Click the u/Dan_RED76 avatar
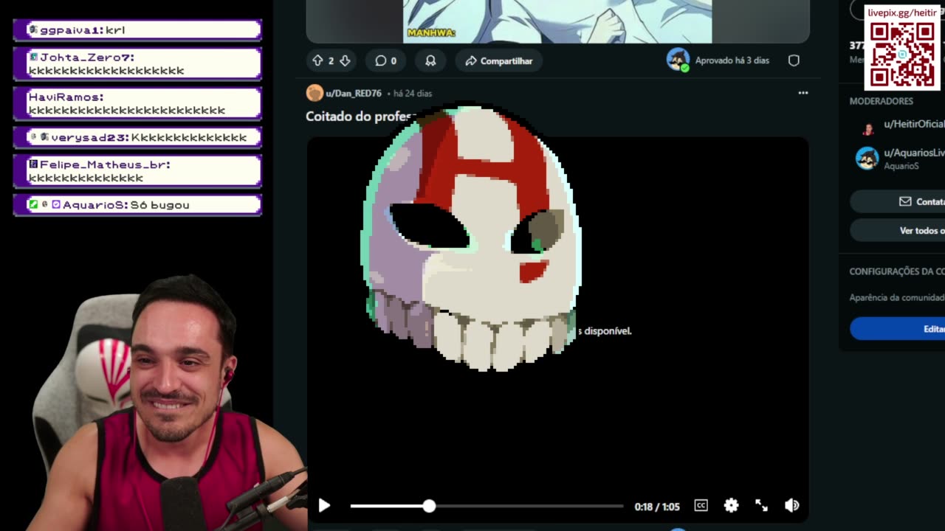The width and height of the screenshot is (945, 531). (x=315, y=93)
